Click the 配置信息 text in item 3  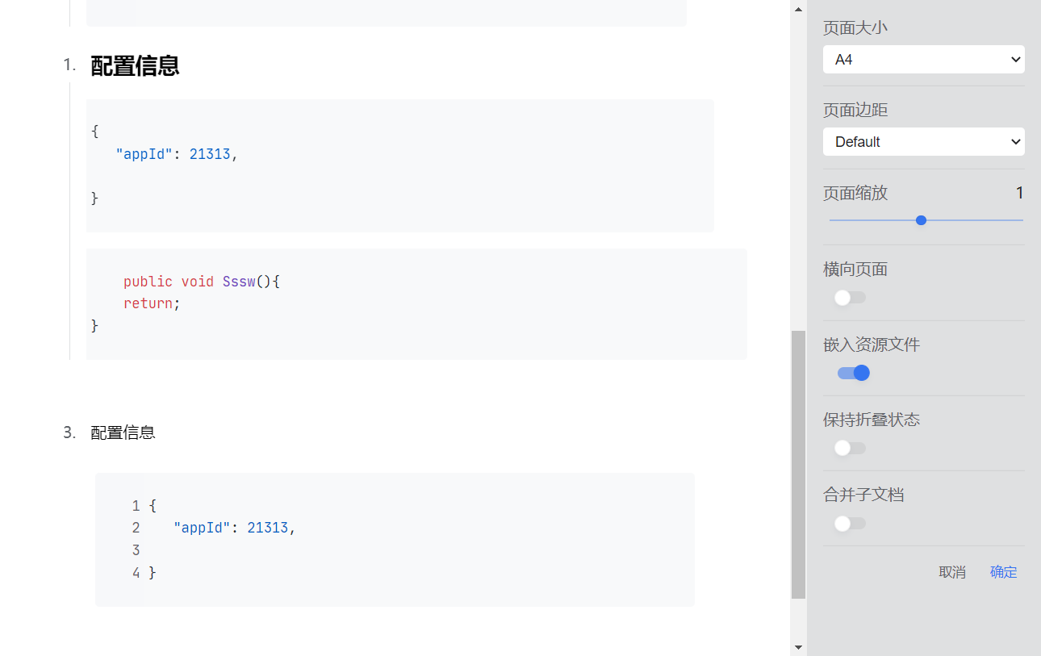click(x=123, y=432)
